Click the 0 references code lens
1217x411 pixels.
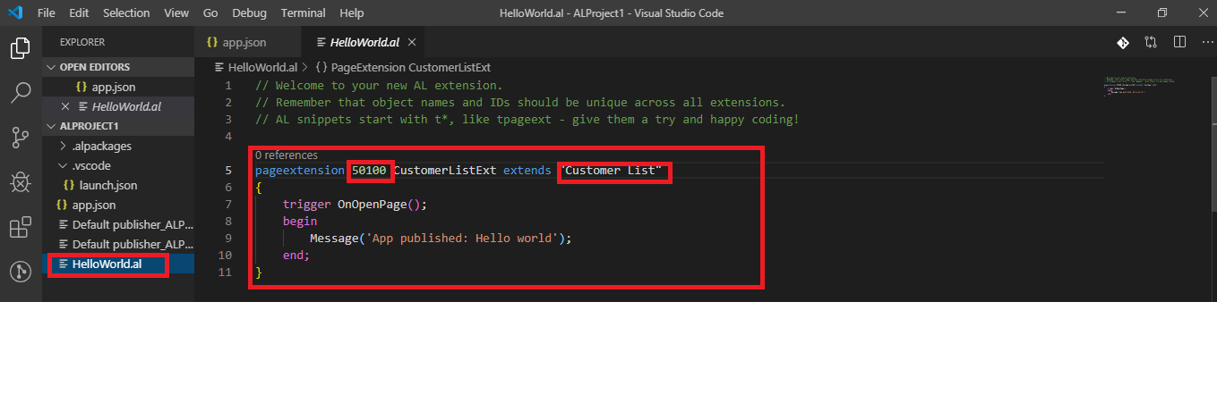point(287,155)
